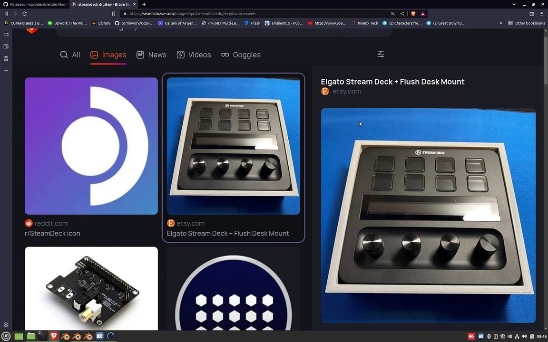This screenshot has width=548, height=342.
Task: Switch to the All search tab
Action: [70, 55]
